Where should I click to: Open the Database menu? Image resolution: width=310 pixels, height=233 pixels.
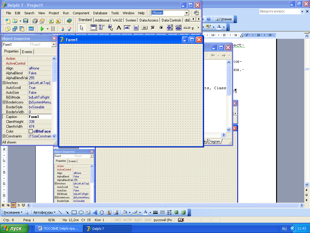[x=100, y=13]
